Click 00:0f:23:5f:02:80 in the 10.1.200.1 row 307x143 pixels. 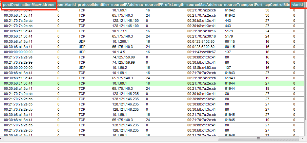(201, 41)
